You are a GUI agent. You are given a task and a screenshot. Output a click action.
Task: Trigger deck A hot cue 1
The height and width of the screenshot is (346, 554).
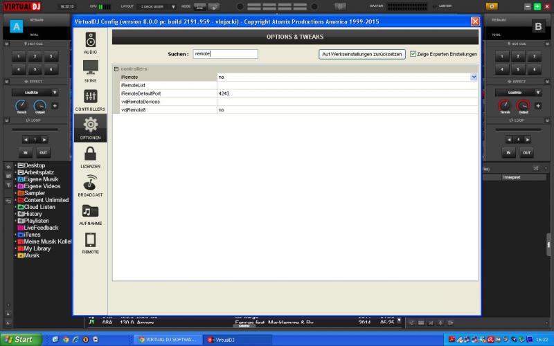(x=19, y=57)
